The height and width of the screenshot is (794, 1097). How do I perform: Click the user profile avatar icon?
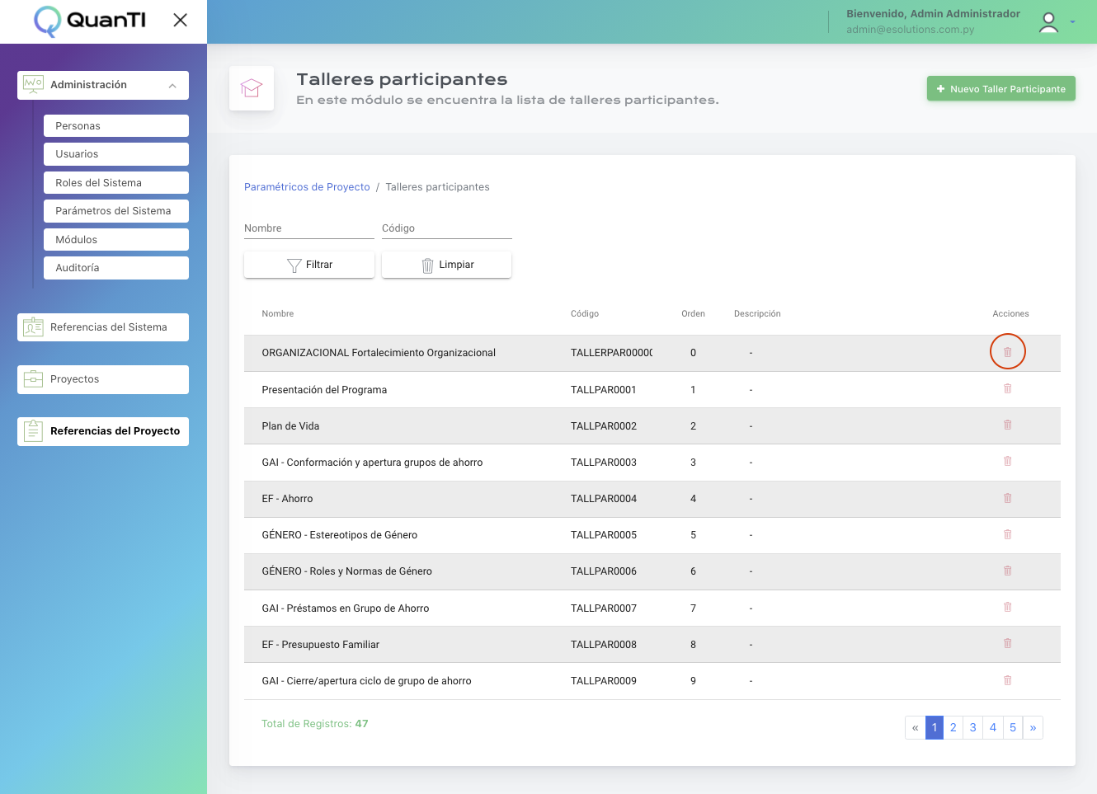pyautogui.click(x=1048, y=22)
